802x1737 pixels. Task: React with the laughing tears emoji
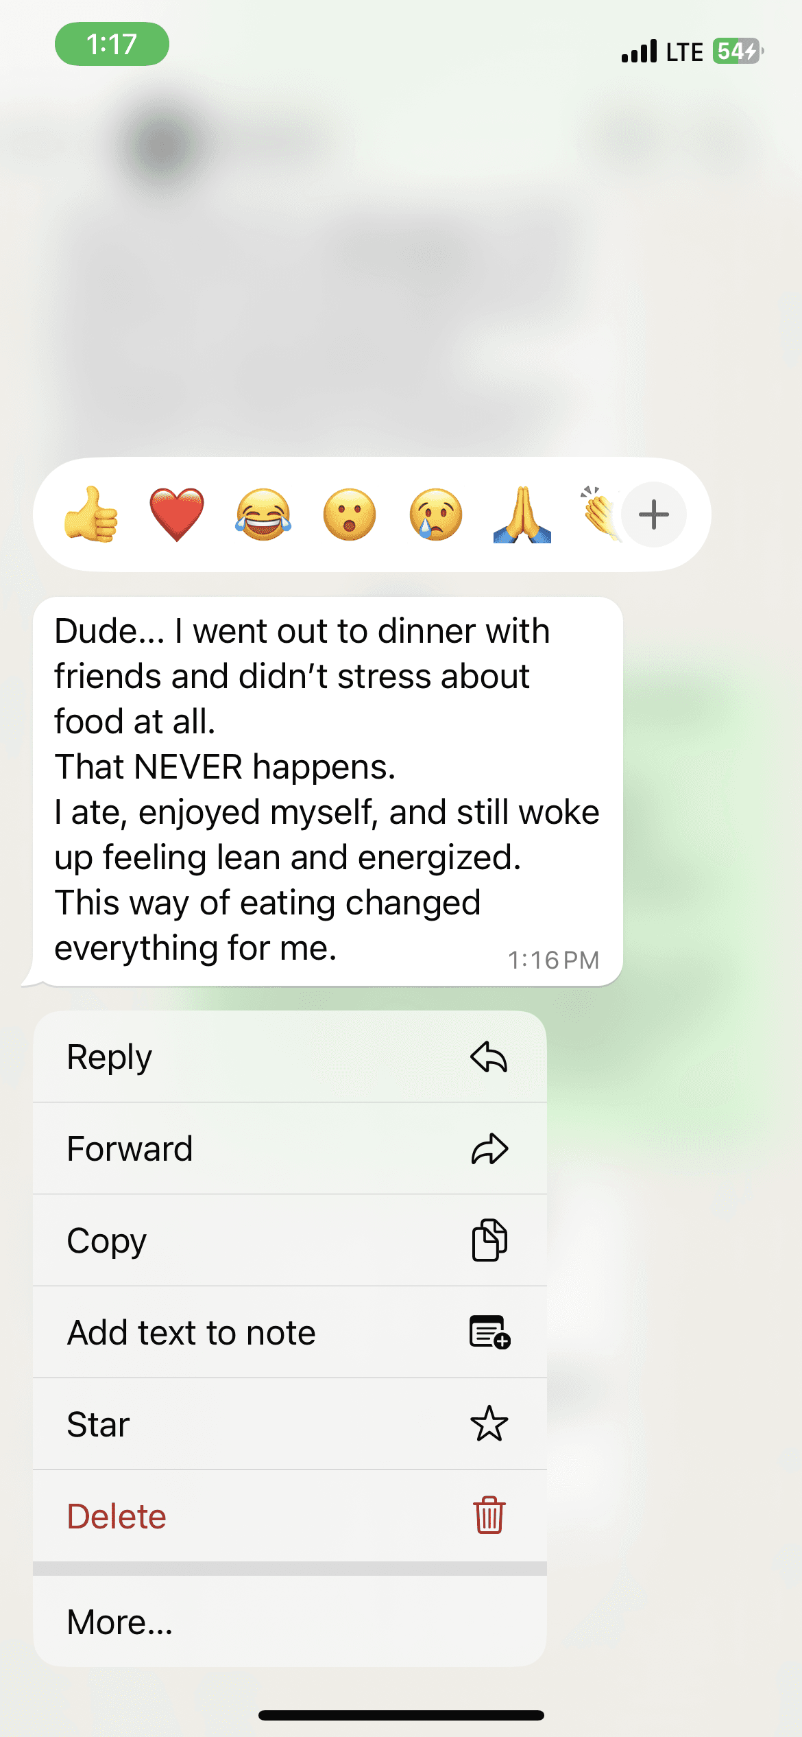pos(263,515)
